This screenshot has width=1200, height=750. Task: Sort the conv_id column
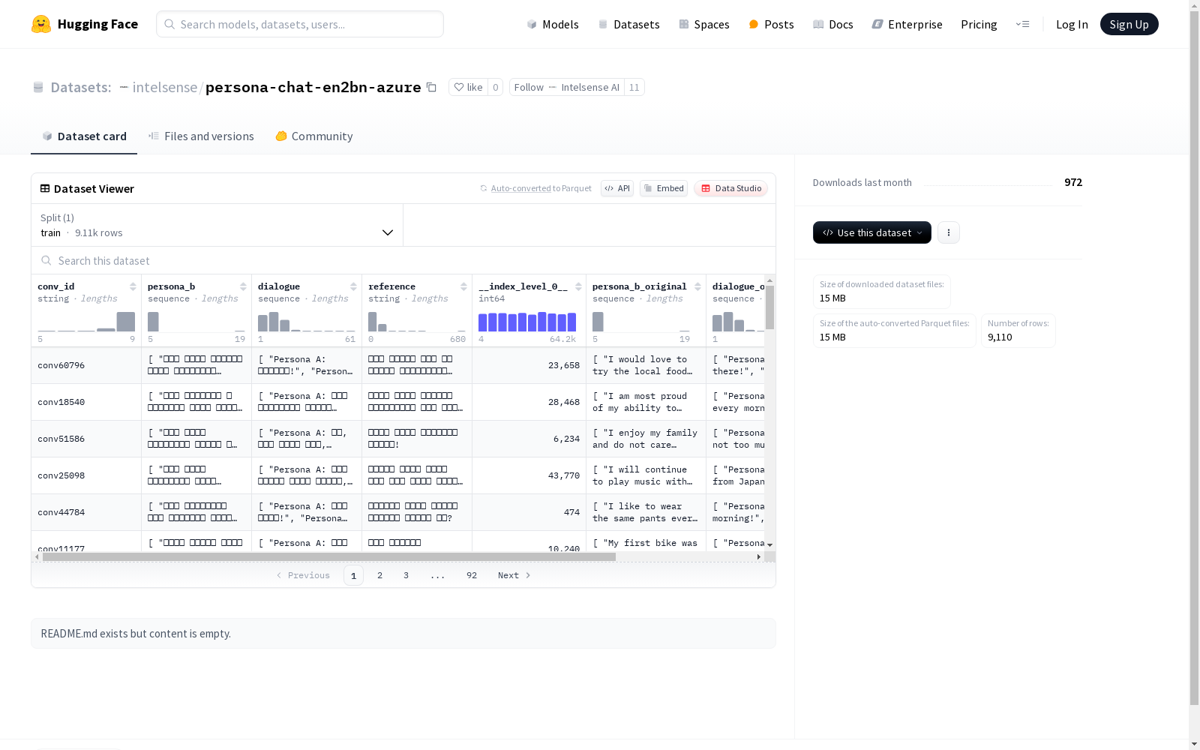click(x=133, y=286)
